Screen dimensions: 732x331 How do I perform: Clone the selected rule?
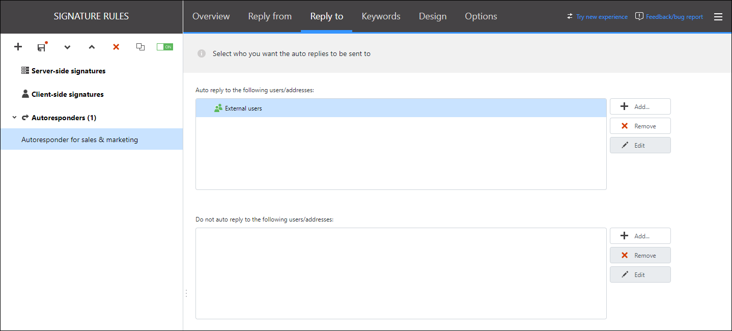[x=140, y=47]
